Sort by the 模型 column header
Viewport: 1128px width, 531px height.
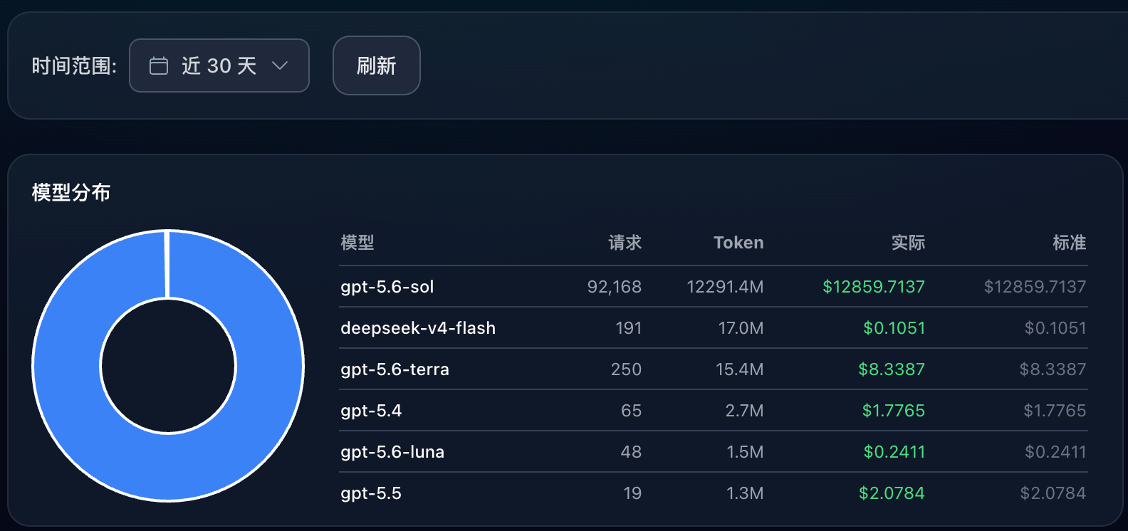[x=357, y=243]
